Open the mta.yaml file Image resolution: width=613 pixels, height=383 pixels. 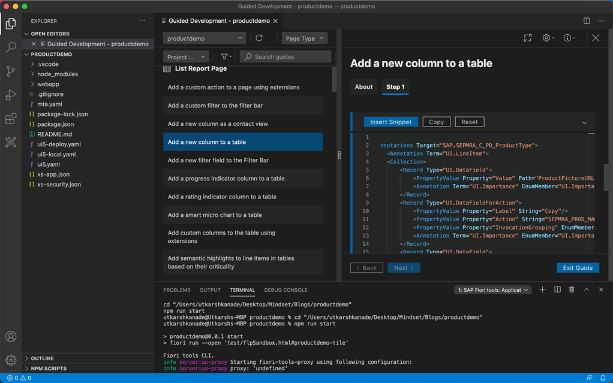click(x=50, y=104)
